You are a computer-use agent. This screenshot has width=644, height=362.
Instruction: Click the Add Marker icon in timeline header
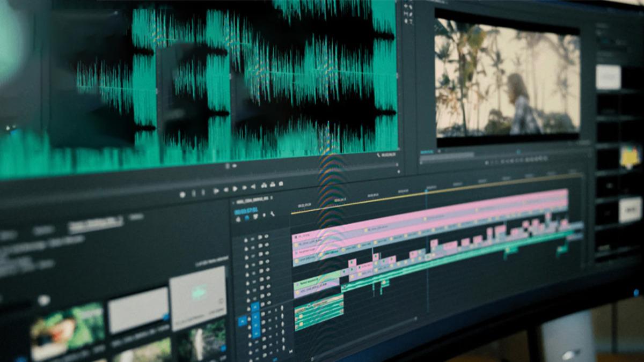[264, 215]
